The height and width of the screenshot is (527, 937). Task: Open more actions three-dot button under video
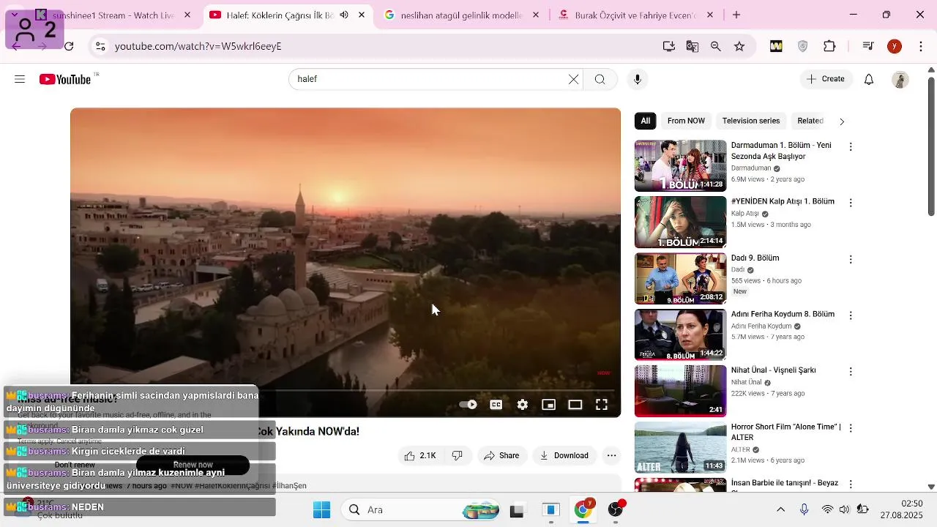(x=611, y=455)
